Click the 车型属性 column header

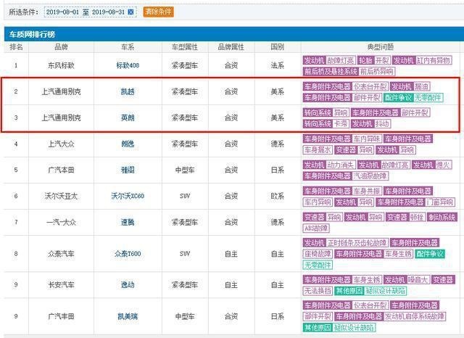(x=185, y=46)
